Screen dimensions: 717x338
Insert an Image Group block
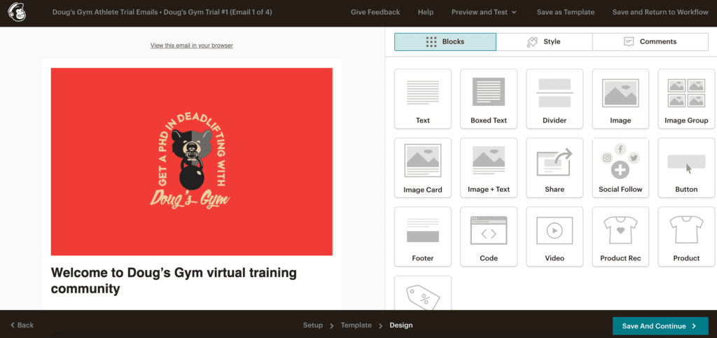(x=686, y=99)
